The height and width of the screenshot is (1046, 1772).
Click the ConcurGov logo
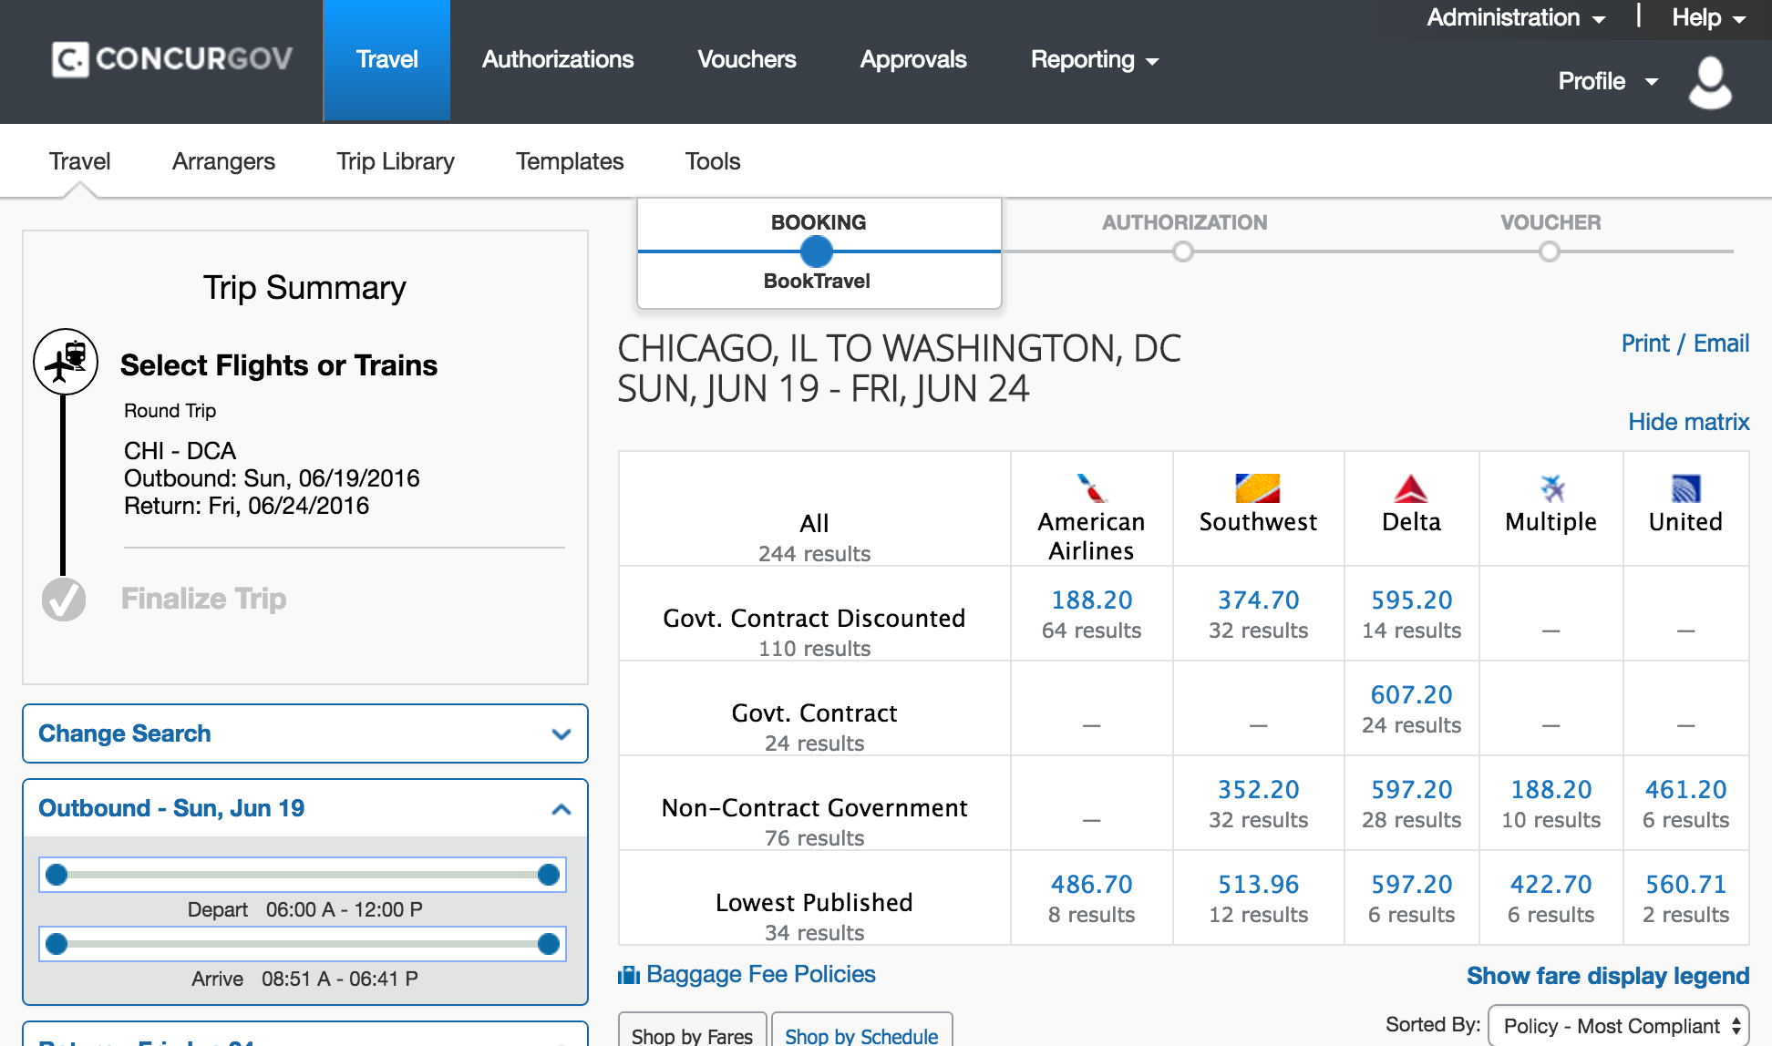pyautogui.click(x=172, y=59)
